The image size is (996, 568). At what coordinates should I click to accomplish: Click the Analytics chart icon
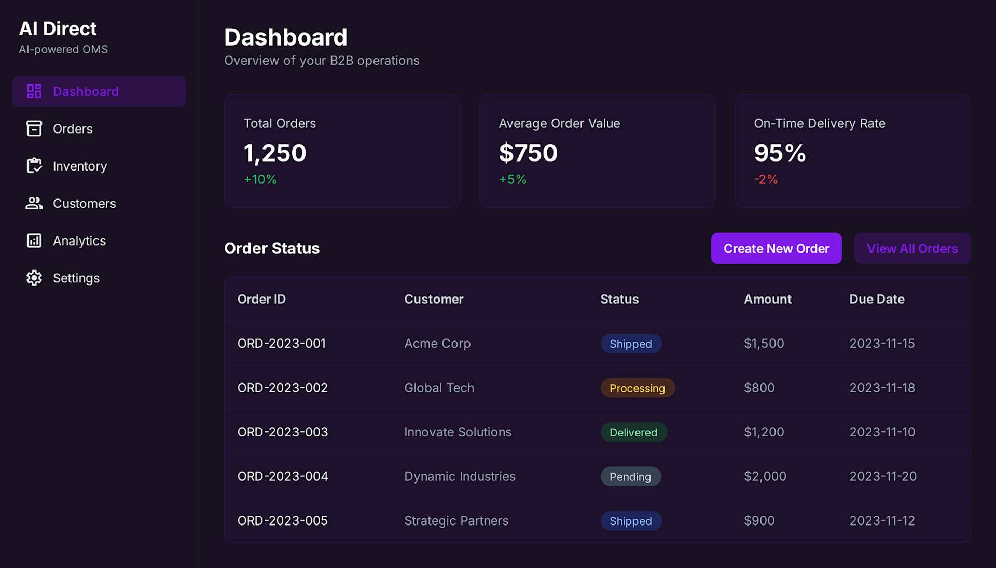point(34,240)
